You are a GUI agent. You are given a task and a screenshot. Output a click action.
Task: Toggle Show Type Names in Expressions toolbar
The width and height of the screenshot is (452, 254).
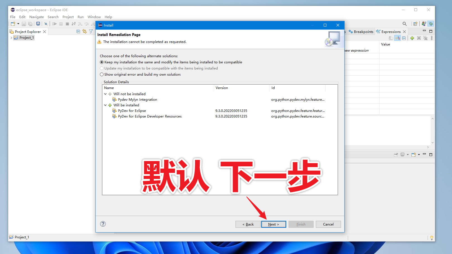click(391, 38)
